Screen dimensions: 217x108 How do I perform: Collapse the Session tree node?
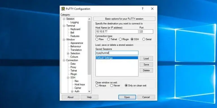coord(64,19)
